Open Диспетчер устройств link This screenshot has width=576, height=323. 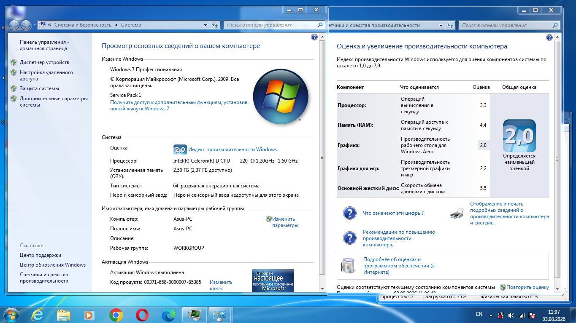(44, 62)
